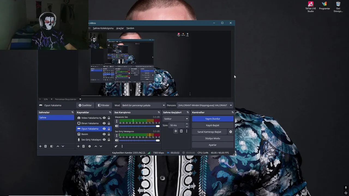The width and height of the screenshot is (349, 196).
Task: Open audio mixer menu dots at bottom
Action: pyautogui.click(x=122, y=146)
